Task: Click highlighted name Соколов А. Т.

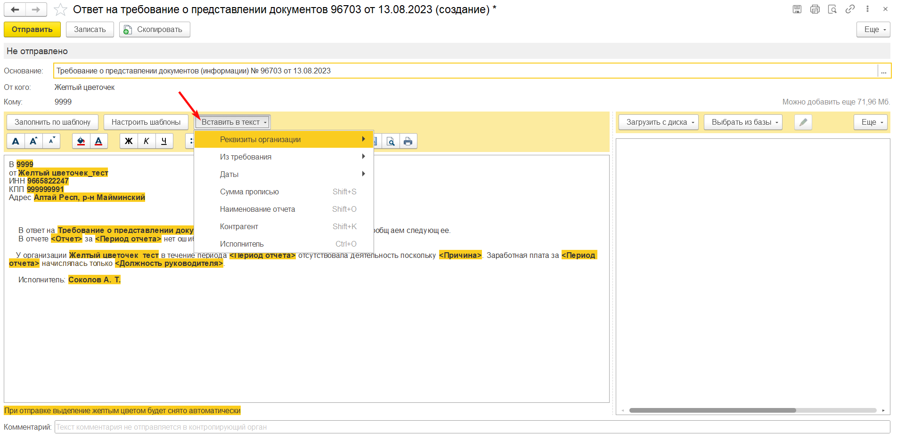Action: [95, 280]
